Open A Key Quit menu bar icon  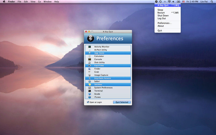pos(156,2)
